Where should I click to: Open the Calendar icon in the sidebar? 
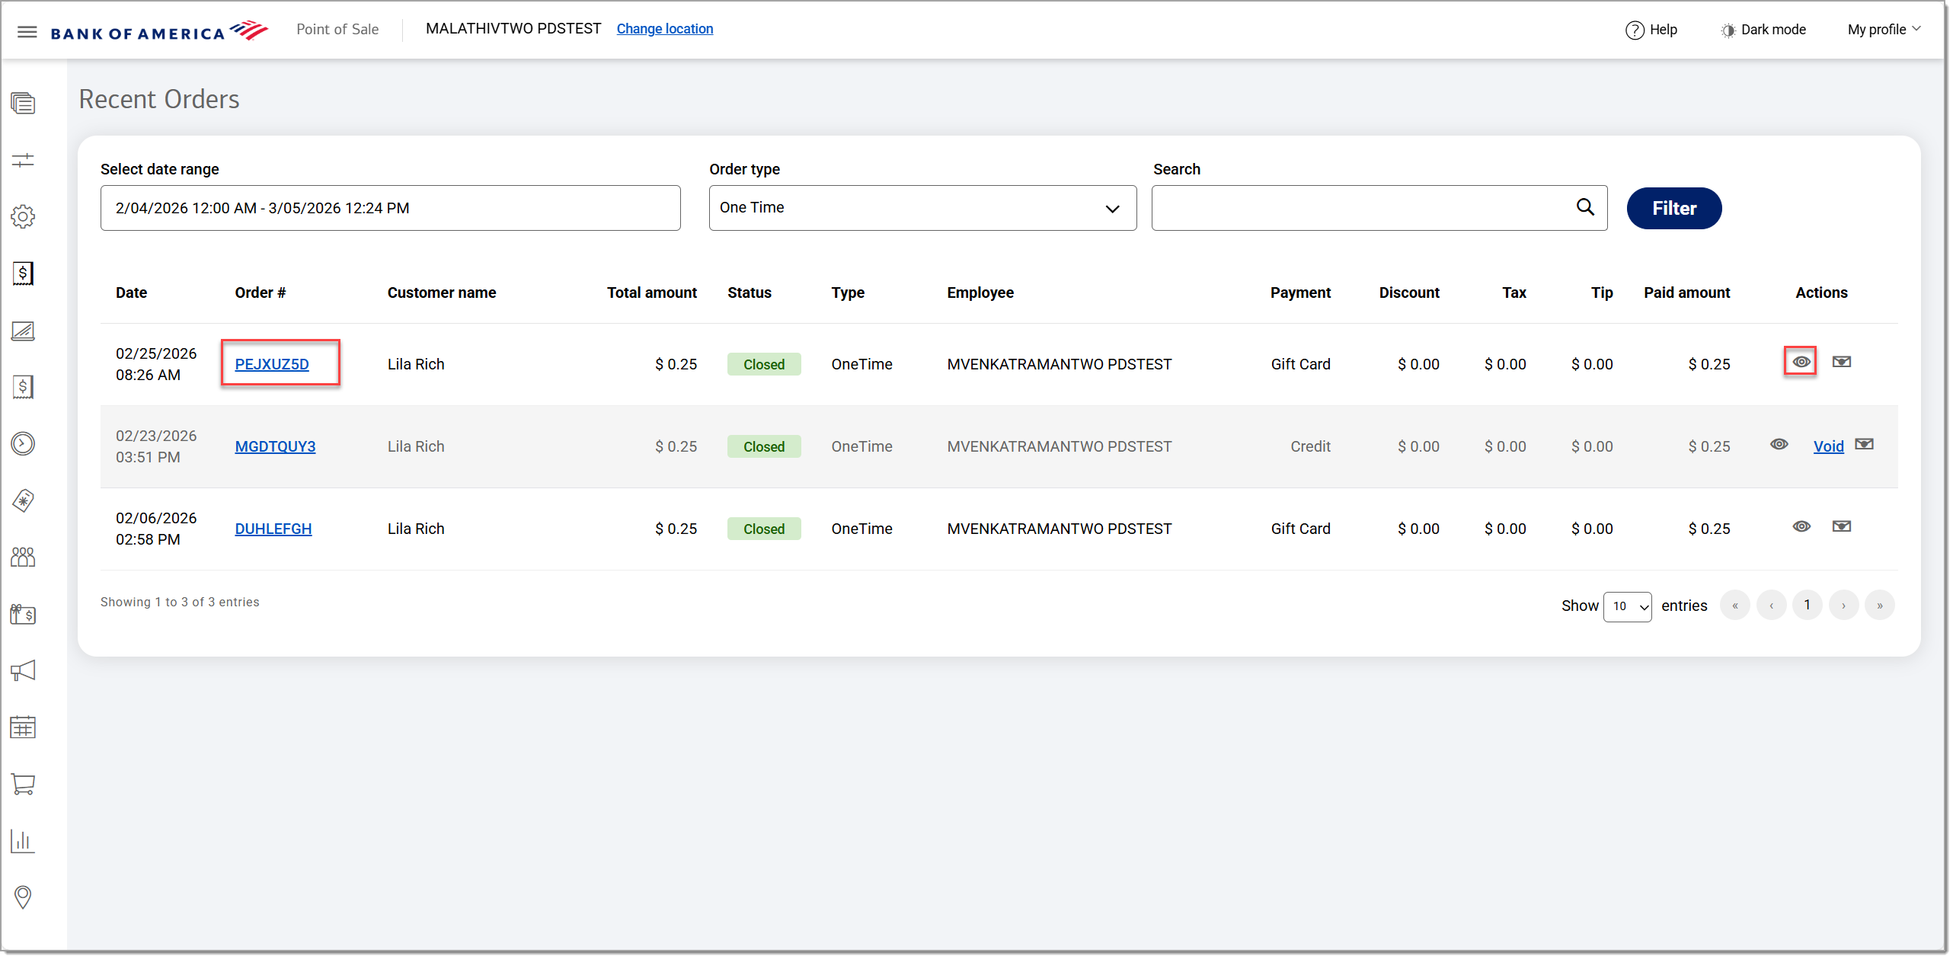click(x=23, y=727)
